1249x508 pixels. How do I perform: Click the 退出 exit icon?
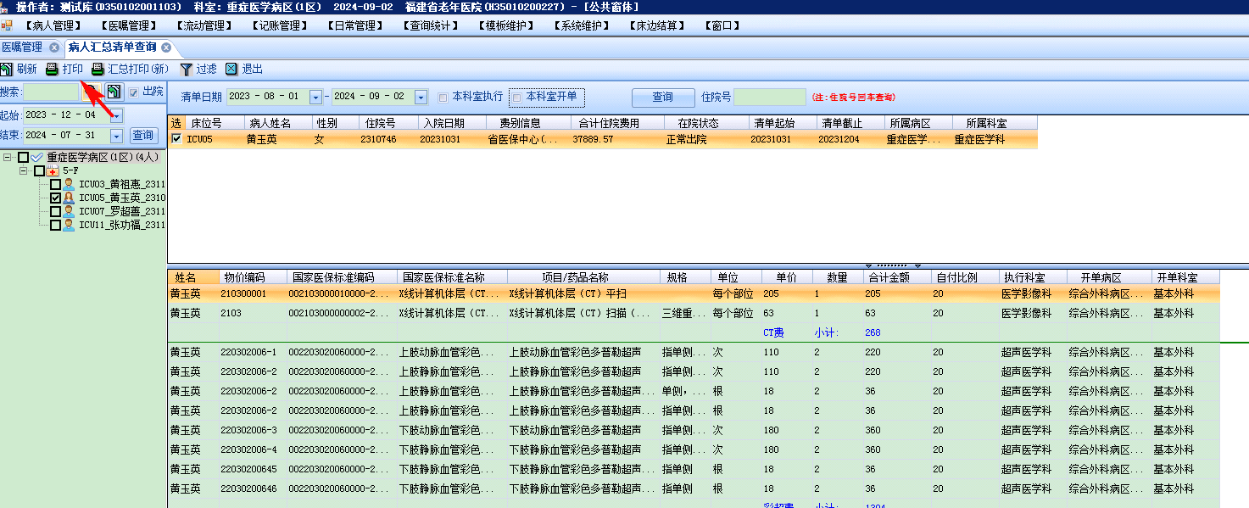231,70
